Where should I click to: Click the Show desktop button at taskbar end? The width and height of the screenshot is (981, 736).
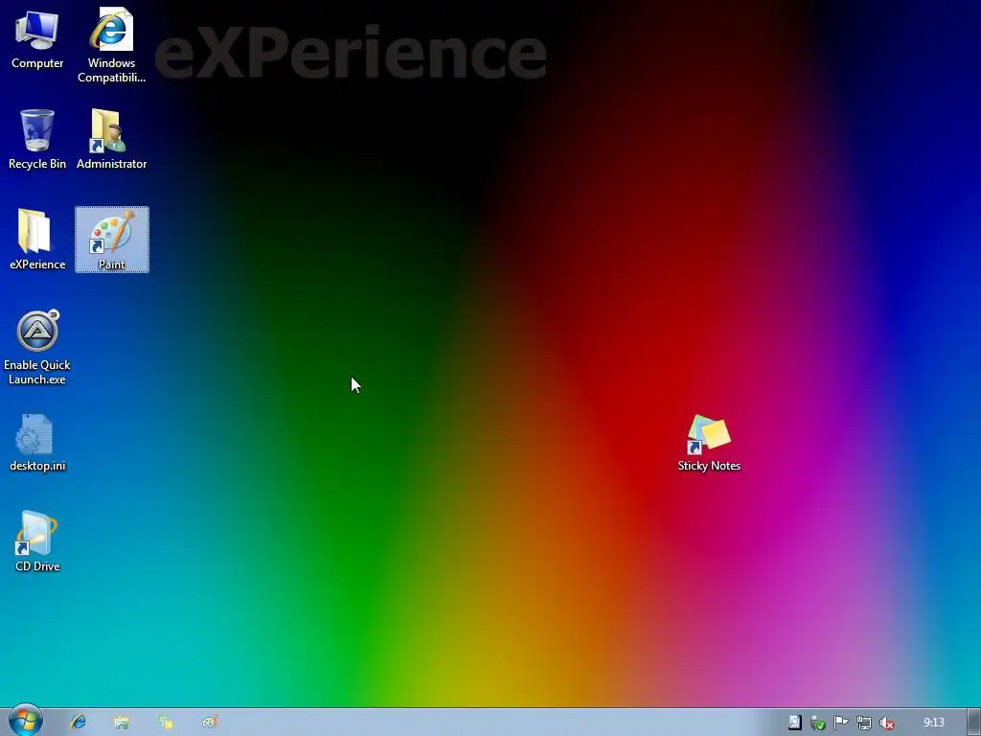[974, 723]
